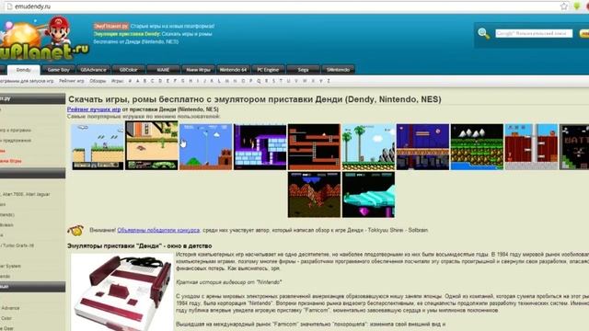Switch to the Game Boy tab

point(58,70)
